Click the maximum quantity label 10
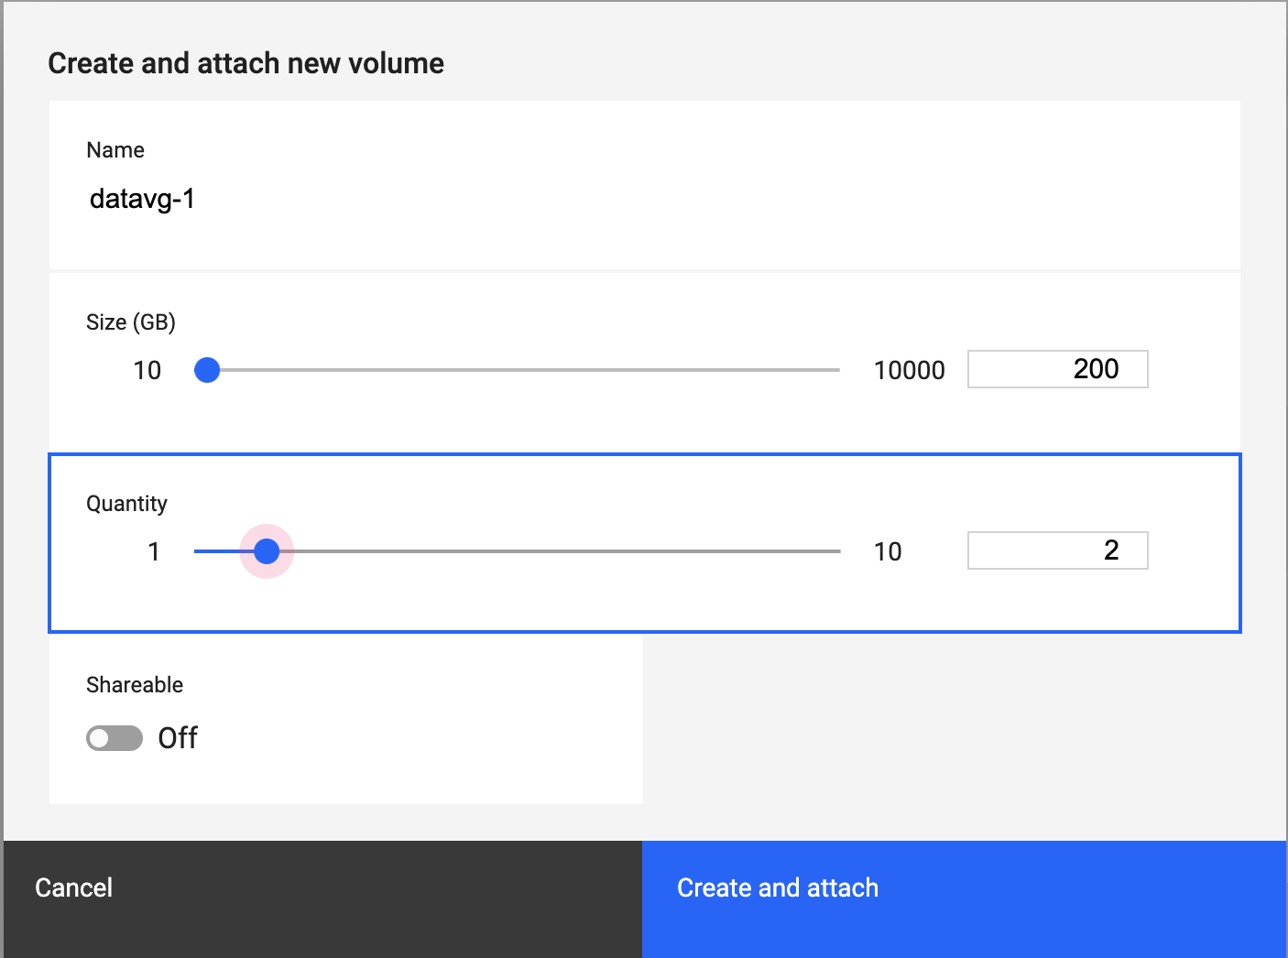Screen dimensions: 1288x958 [888, 550]
